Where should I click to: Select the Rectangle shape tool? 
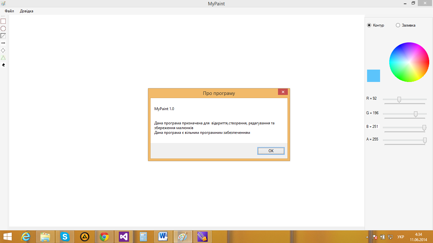click(x=3, y=21)
